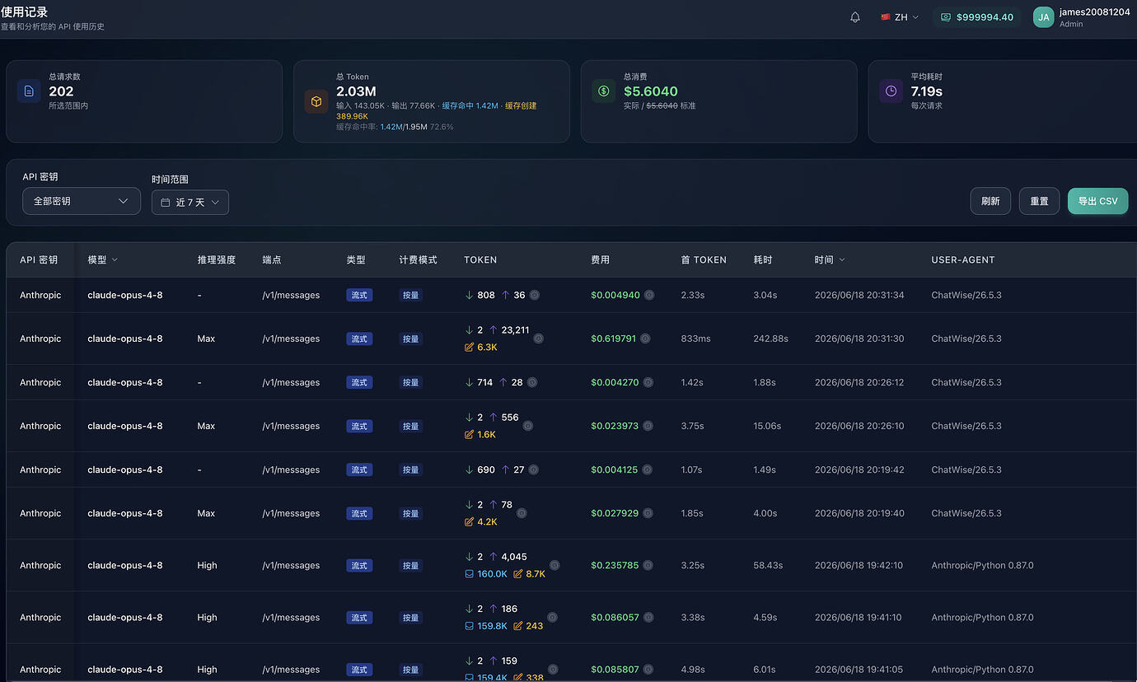
Task: Click the 833ms first token cell
Action: coord(695,339)
